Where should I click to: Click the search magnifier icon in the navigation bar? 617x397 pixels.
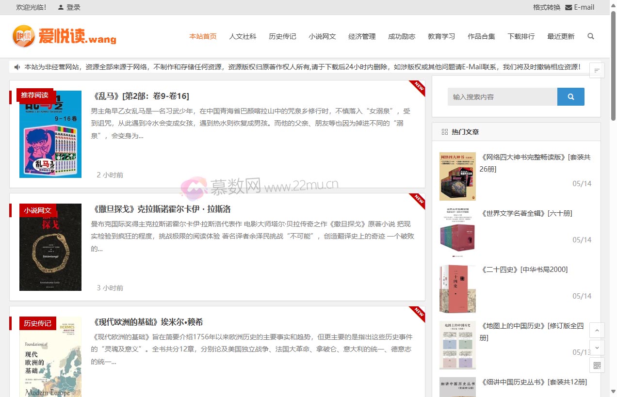(591, 36)
